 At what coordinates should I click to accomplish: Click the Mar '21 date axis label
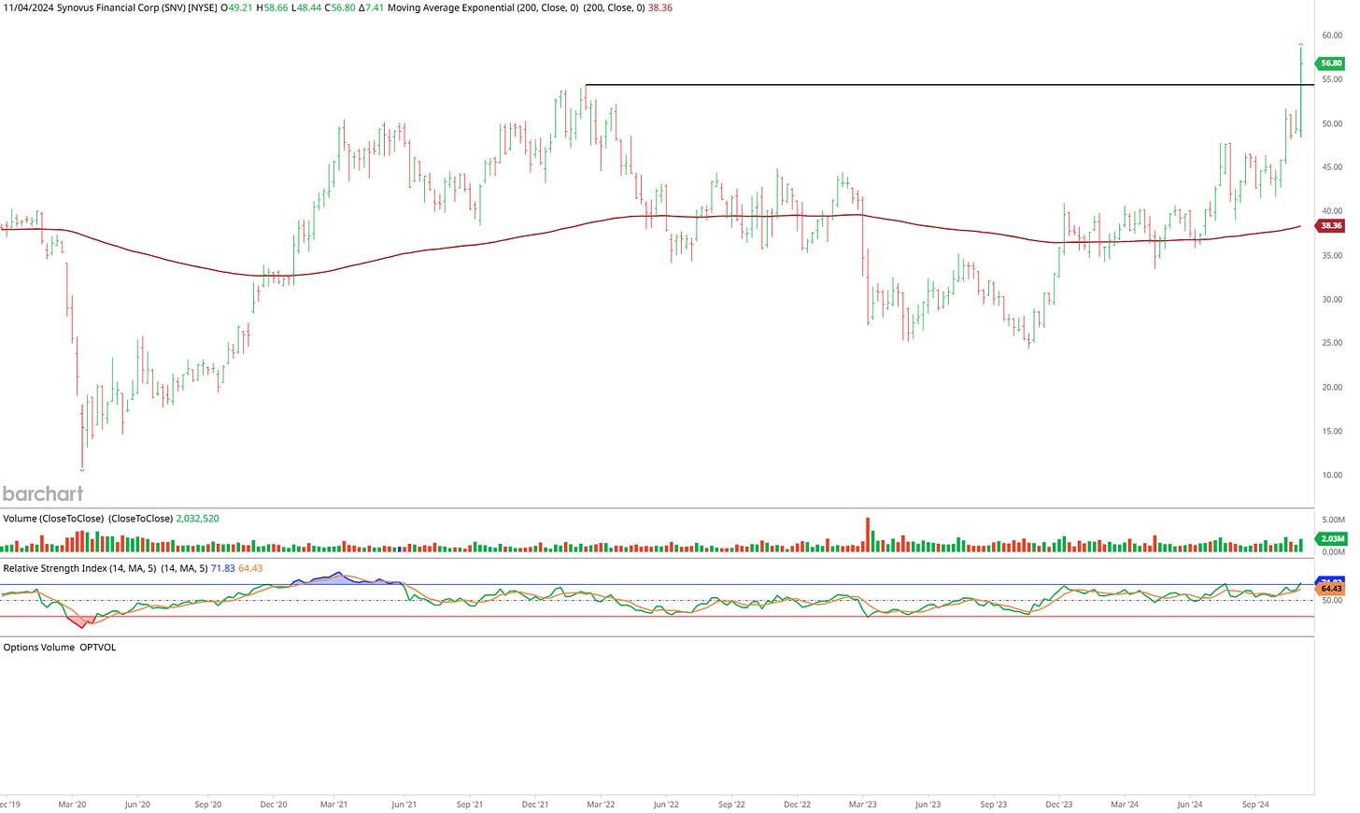pyautogui.click(x=333, y=804)
